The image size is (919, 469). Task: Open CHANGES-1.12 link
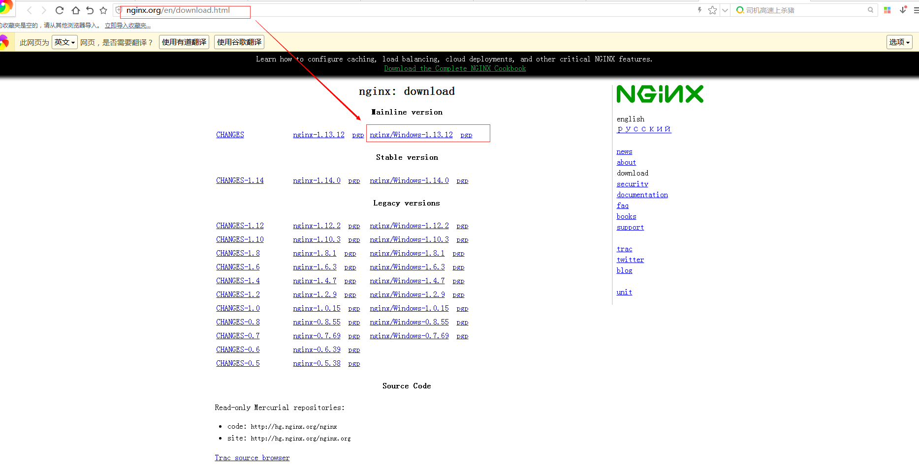(x=240, y=226)
